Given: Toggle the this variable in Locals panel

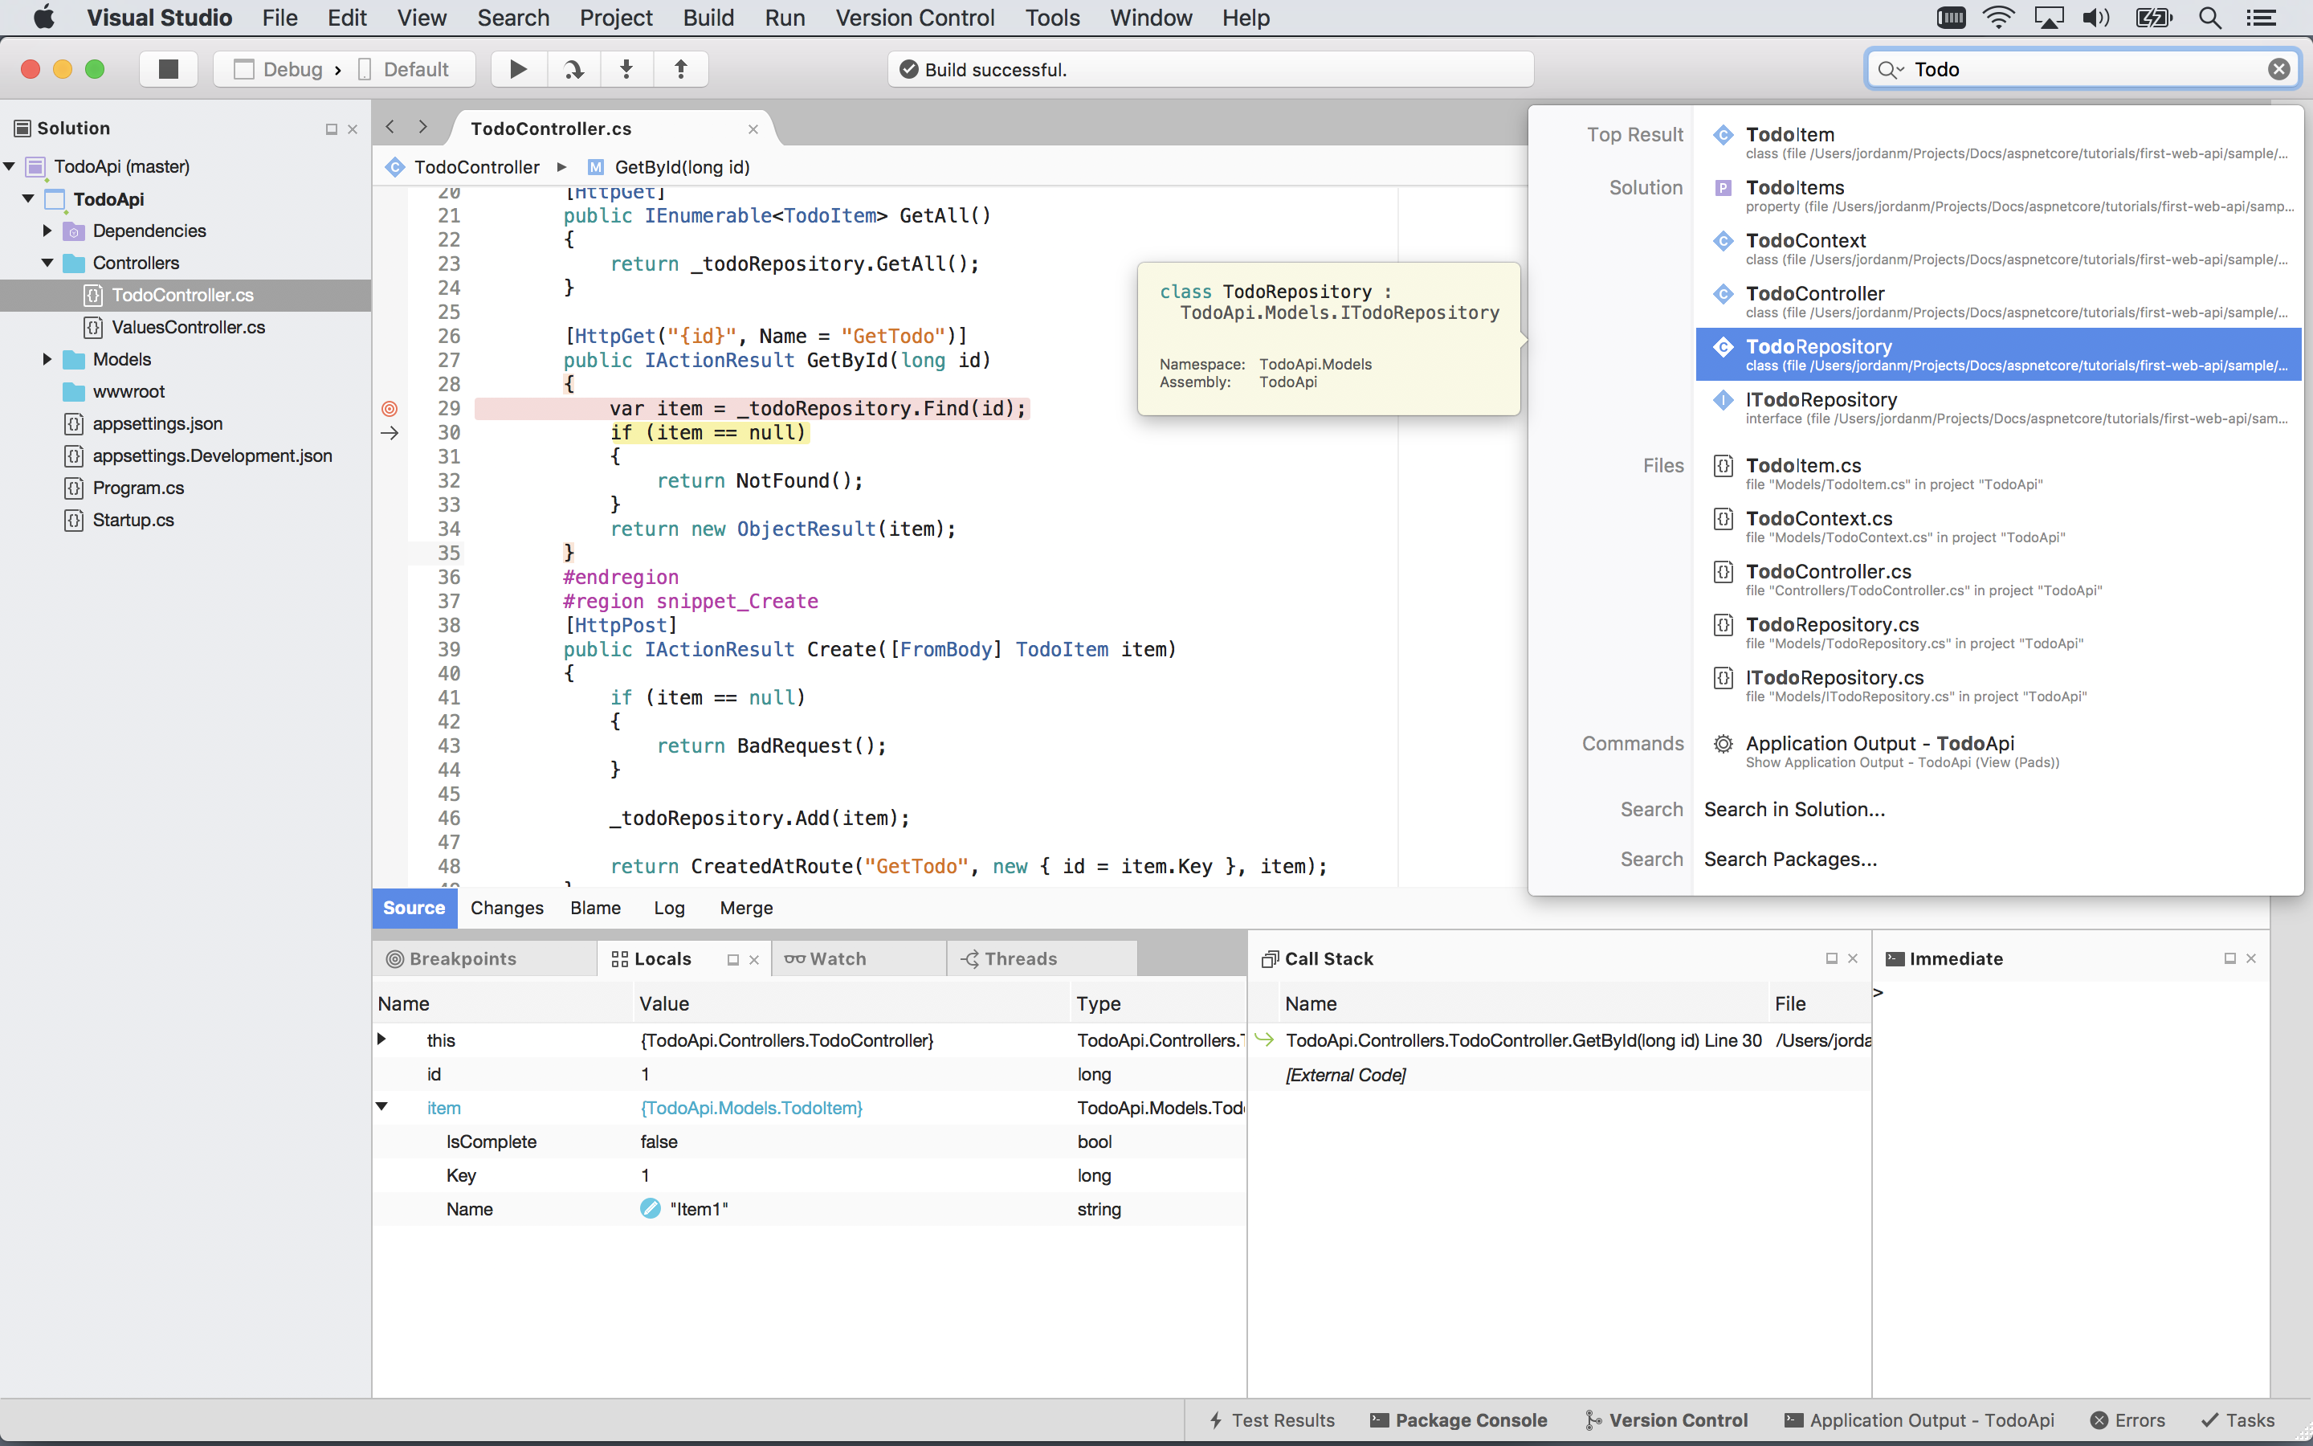Looking at the screenshot, I should (381, 1040).
